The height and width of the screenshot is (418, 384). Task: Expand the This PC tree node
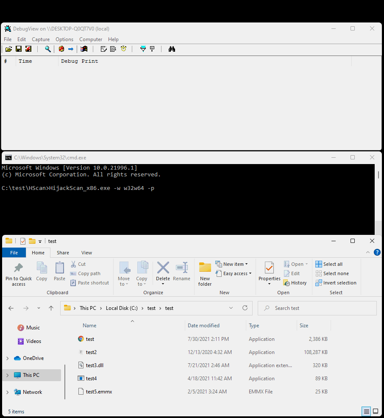coord(8,375)
